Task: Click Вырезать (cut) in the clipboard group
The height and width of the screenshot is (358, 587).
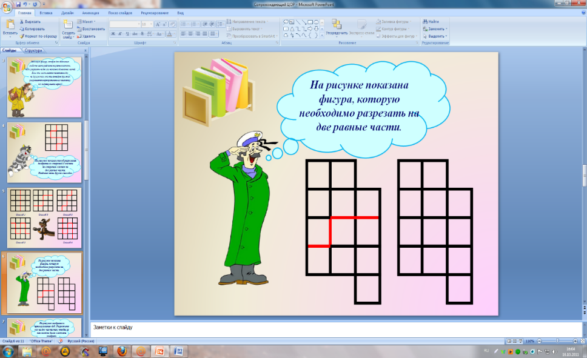Action: (30, 22)
